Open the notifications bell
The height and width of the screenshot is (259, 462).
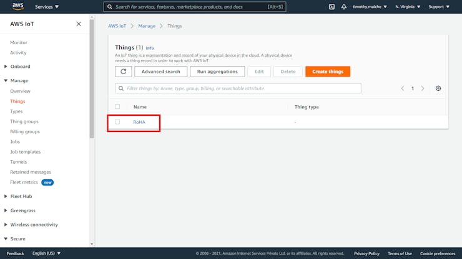(x=344, y=7)
